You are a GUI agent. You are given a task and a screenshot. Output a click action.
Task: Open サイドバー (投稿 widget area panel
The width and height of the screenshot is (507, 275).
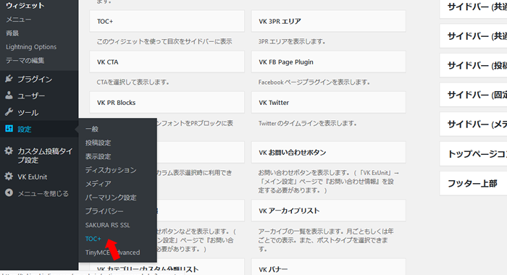474,65
